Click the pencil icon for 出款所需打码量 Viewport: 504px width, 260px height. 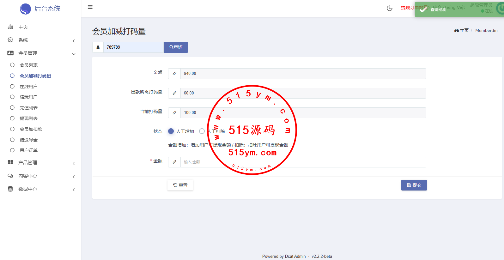pos(174,93)
